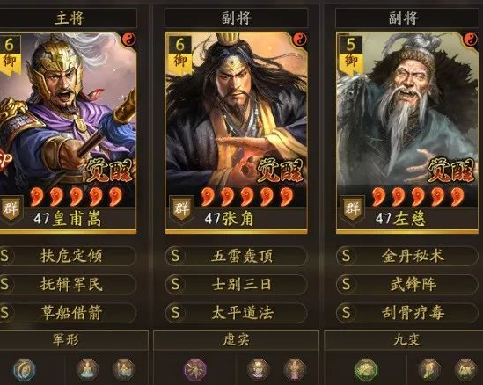
Task: Open 左慈 hero portrait card
Action: [x=407, y=133]
